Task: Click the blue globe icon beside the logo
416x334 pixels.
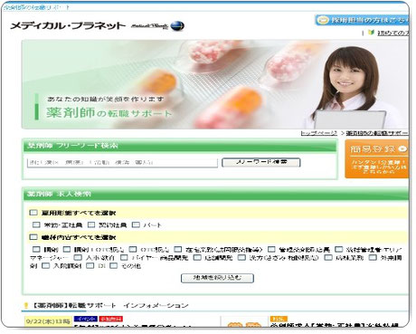Action: pyautogui.click(x=177, y=26)
